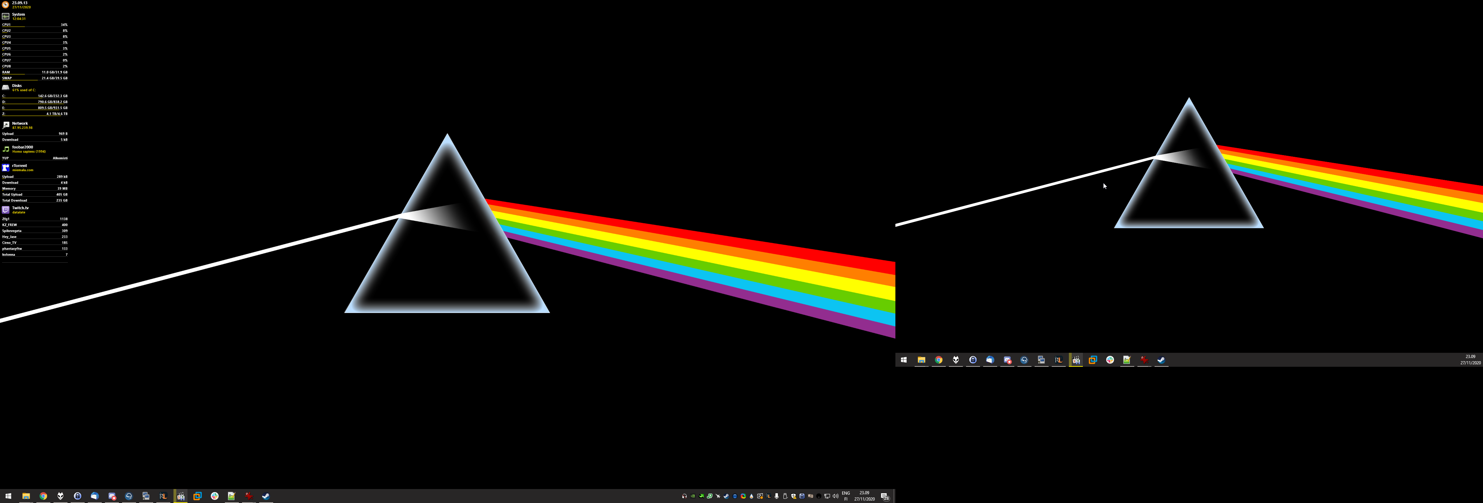Click the Disks section header in the widget
The height and width of the screenshot is (503, 1483).
pyautogui.click(x=17, y=86)
